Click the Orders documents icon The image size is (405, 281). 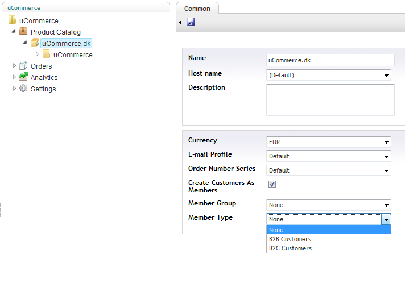click(23, 65)
